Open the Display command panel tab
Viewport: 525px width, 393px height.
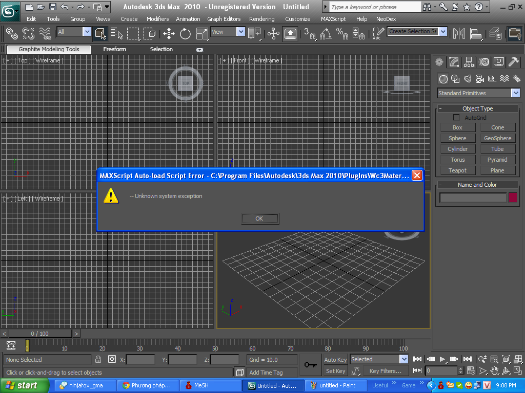click(x=498, y=62)
